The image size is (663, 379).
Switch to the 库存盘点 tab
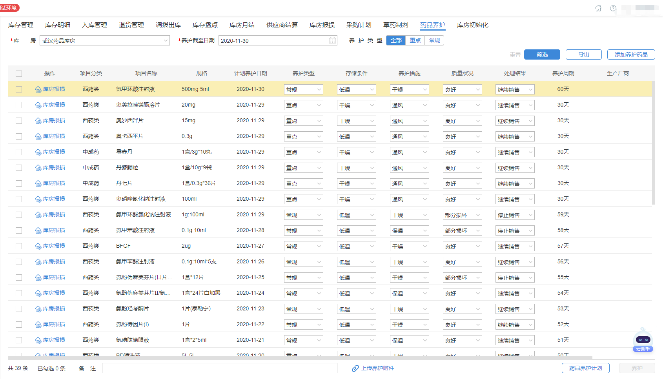click(x=205, y=25)
